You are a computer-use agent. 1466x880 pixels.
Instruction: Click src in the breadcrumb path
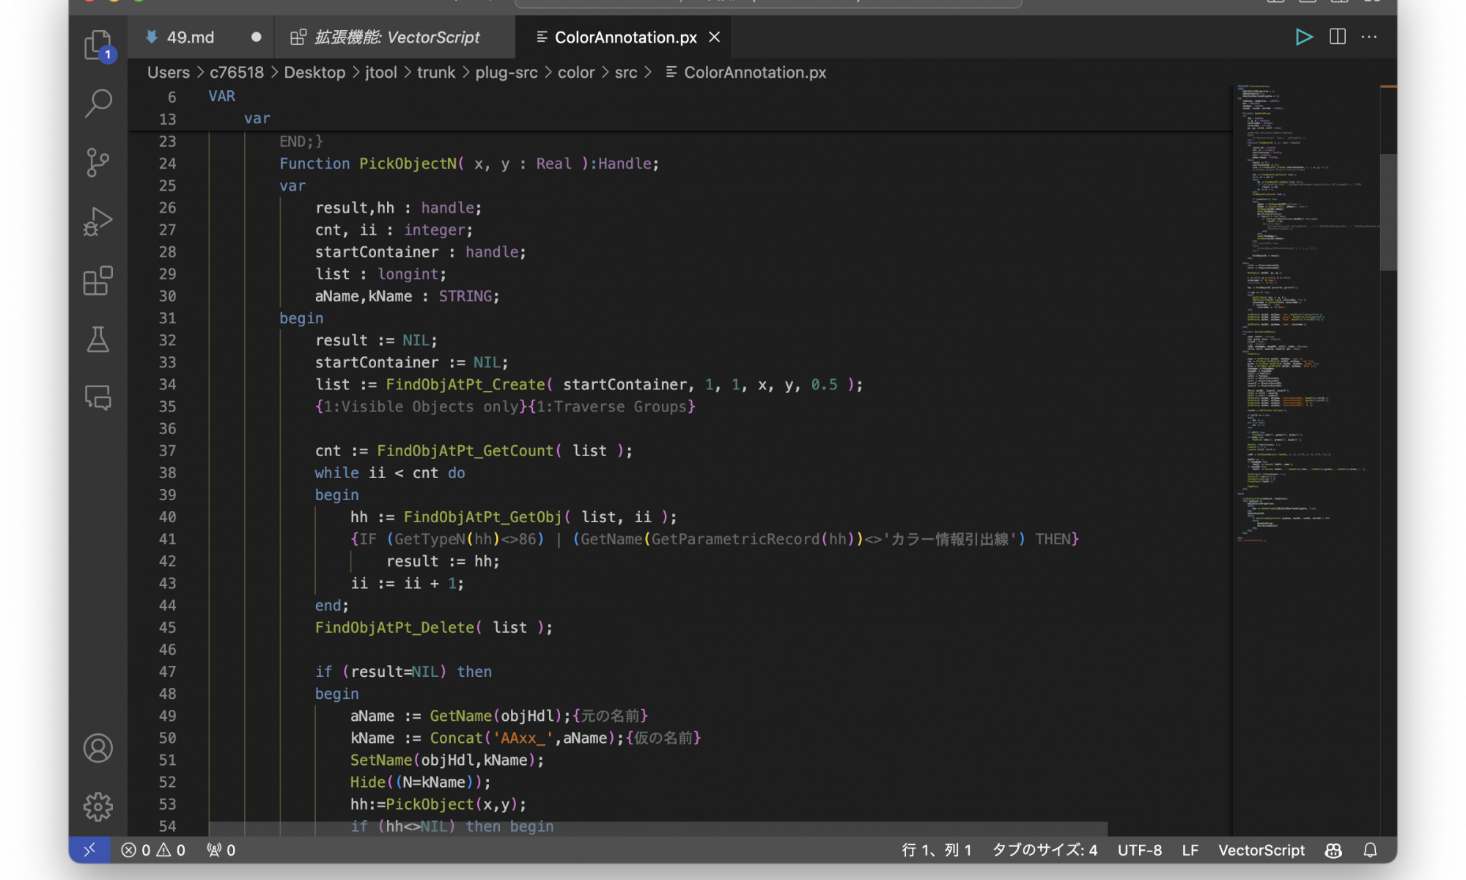[x=626, y=73]
